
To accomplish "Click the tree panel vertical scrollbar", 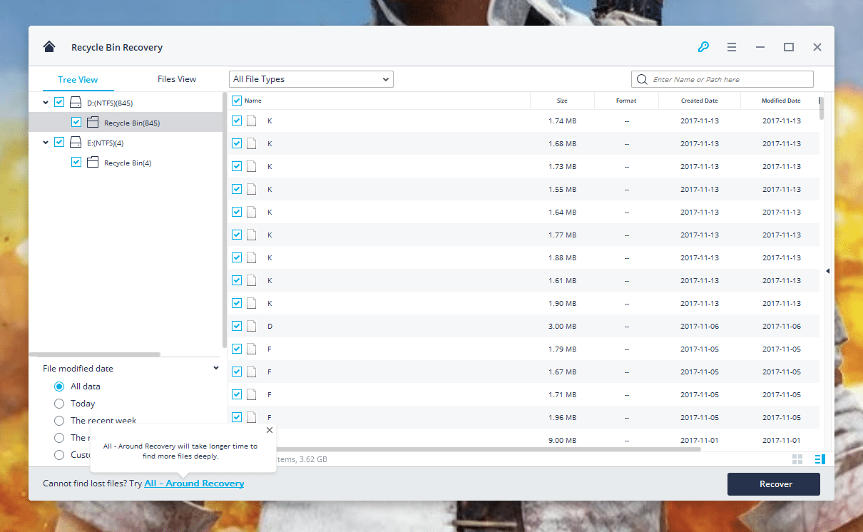I will pos(225,220).
